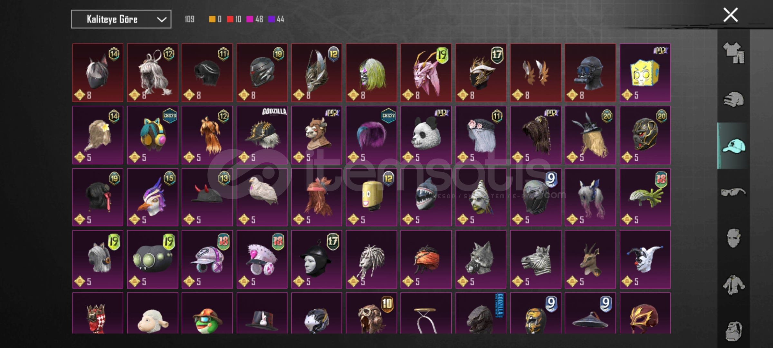Select the teal cap headwear category

point(733,146)
